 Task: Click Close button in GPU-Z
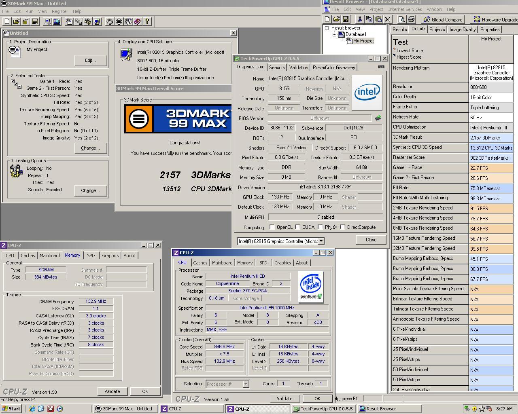pos(371,240)
